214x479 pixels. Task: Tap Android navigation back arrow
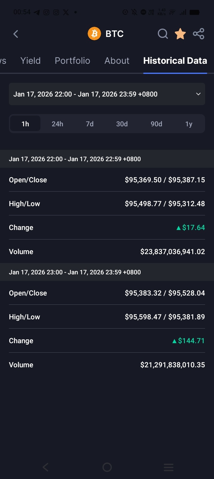[x=45, y=467]
